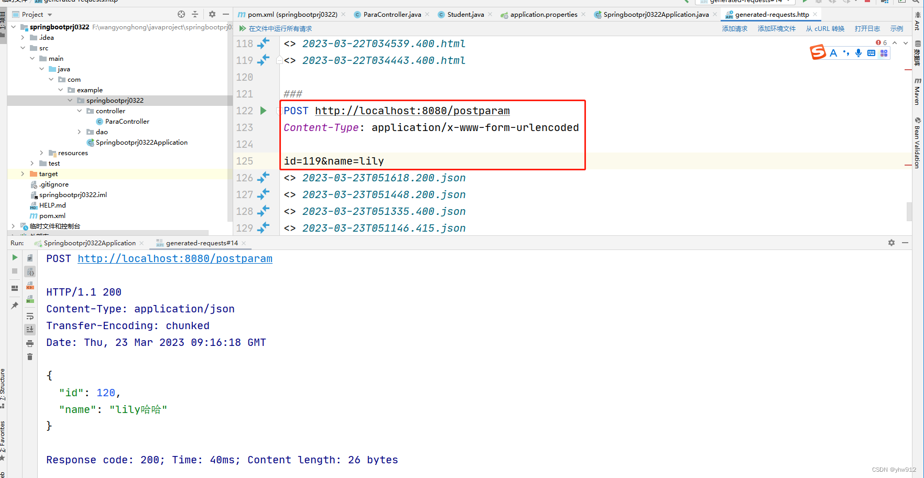Print console output via the printer icon
The width and height of the screenshot is (924, 478).
pos(30,343)
